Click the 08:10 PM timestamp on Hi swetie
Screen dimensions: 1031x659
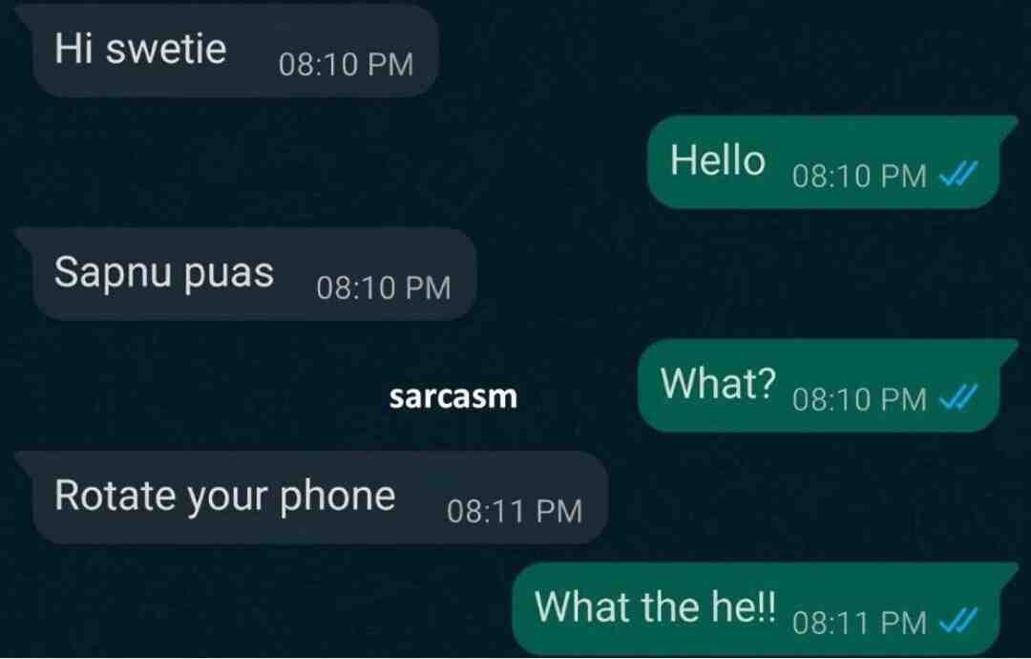346,64
